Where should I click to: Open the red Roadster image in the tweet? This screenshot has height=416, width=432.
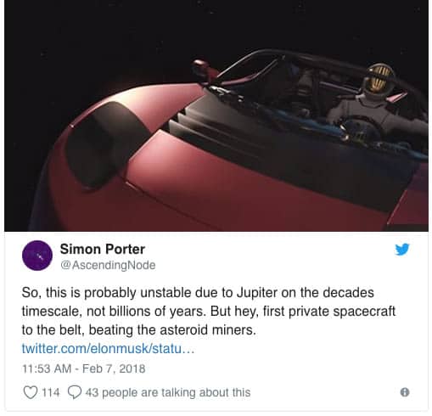click(216, 118)
